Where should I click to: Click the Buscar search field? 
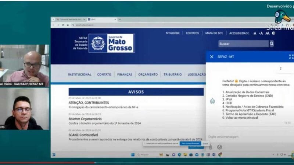click(244, 44)
